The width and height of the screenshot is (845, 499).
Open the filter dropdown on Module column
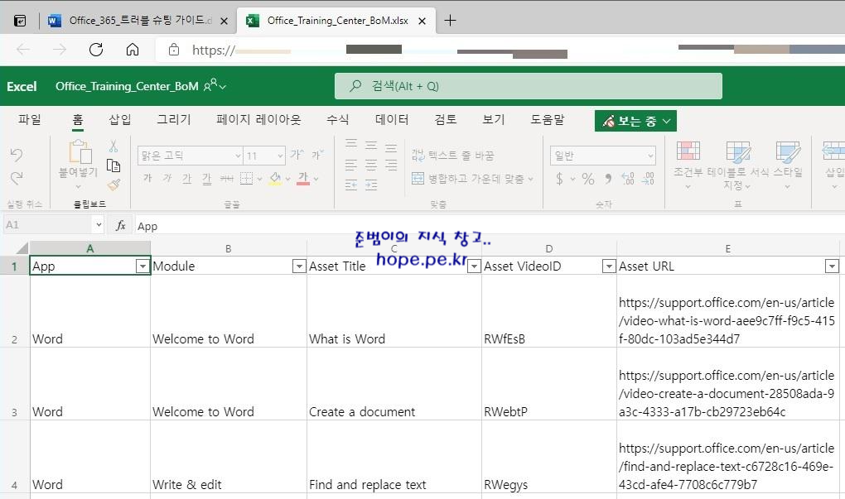tap(298, 266)
